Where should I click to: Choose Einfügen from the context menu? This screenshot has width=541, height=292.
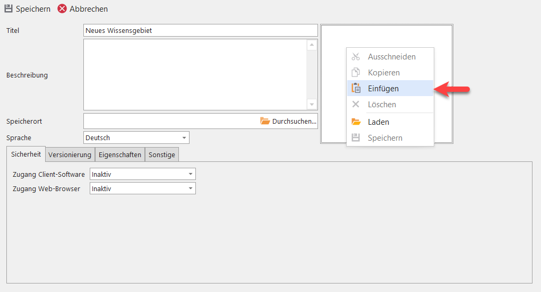click(x=383, y=89)
